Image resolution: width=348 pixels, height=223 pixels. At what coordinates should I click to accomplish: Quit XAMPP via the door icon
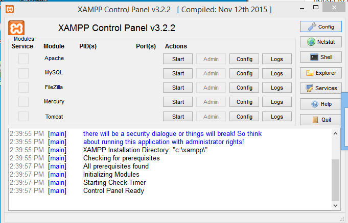click(321, 120)
